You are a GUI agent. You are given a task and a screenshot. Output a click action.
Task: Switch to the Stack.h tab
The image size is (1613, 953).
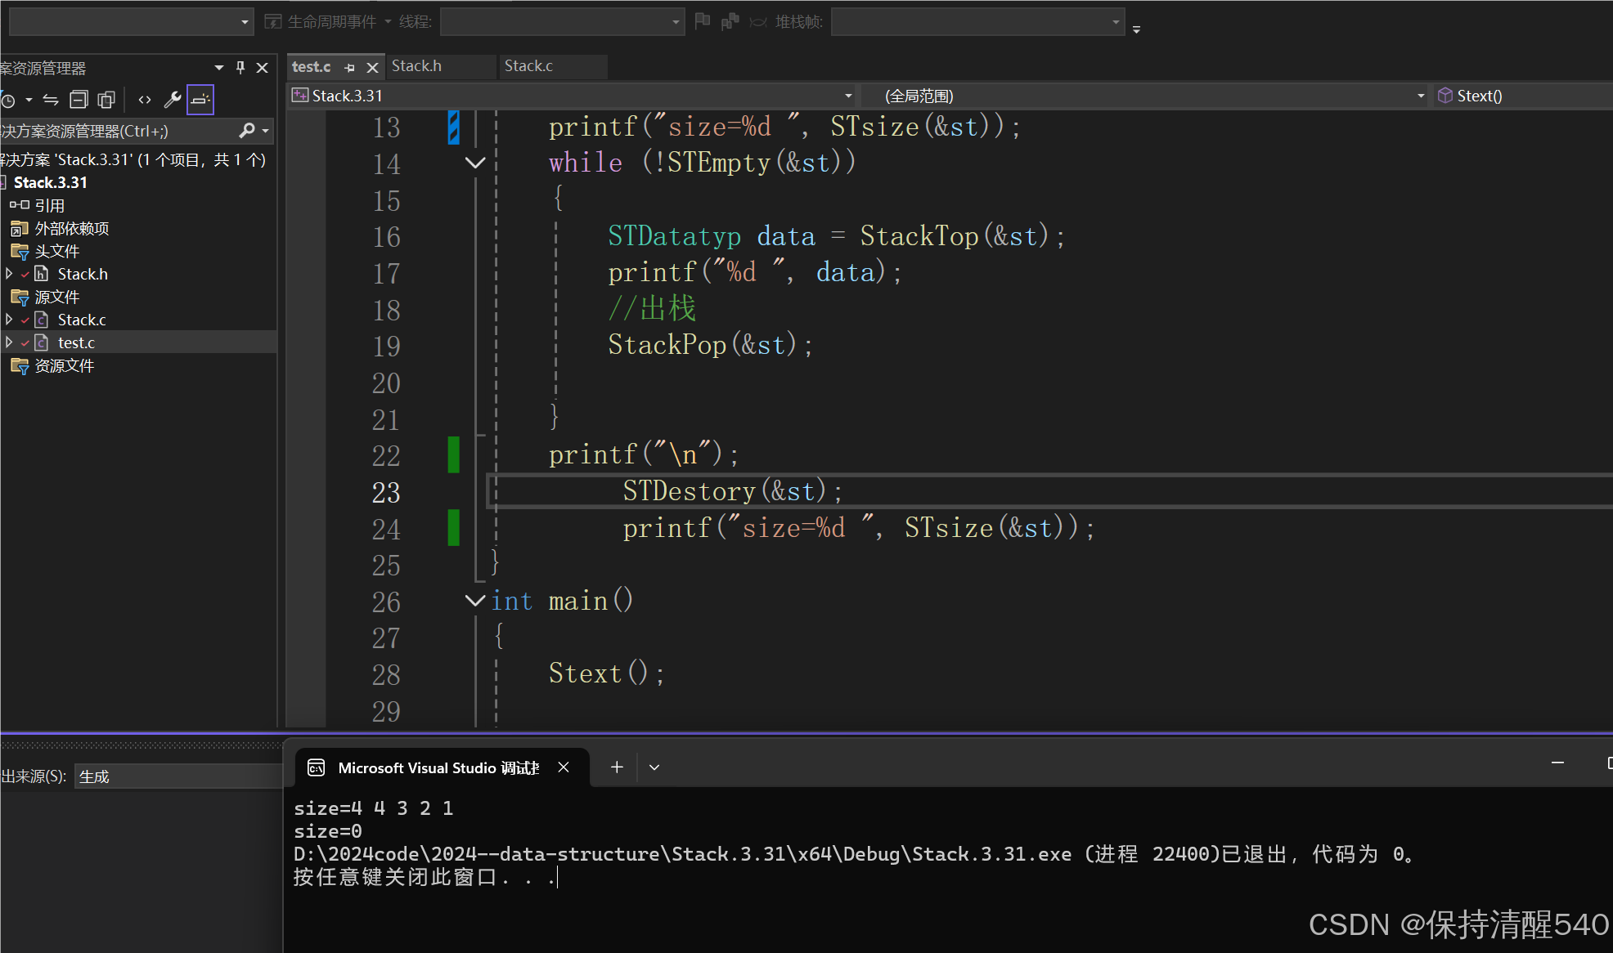click(417, 66)
